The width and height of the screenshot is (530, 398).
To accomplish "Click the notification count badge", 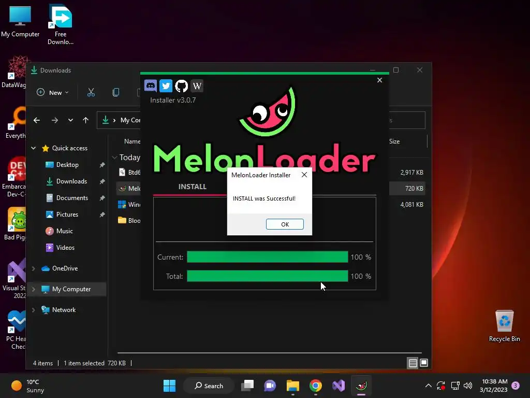I will pyautogui.click(x=516, y=386).
